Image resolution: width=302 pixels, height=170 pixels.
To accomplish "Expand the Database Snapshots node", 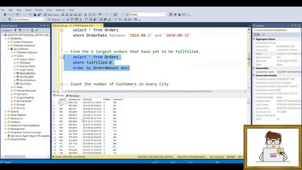I will click(8, 45).
